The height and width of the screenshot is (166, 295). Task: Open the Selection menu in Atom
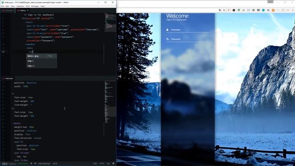pos(20,6)
